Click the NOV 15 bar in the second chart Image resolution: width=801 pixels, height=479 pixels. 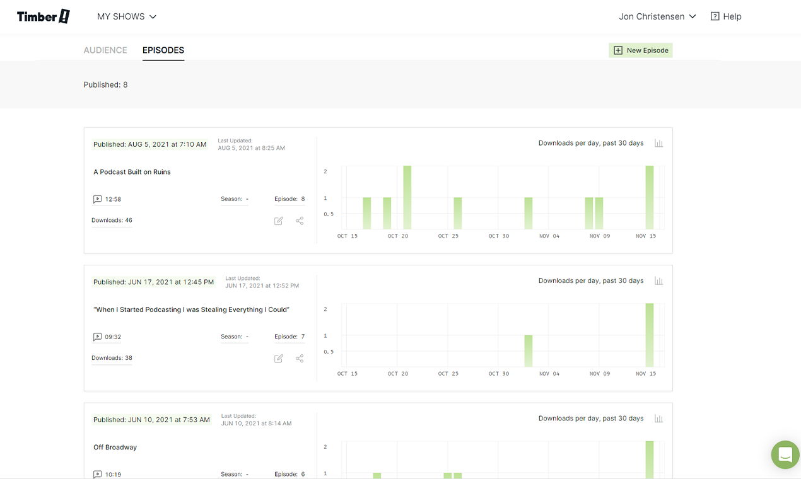pyautogui.click(x=650, y=335)
